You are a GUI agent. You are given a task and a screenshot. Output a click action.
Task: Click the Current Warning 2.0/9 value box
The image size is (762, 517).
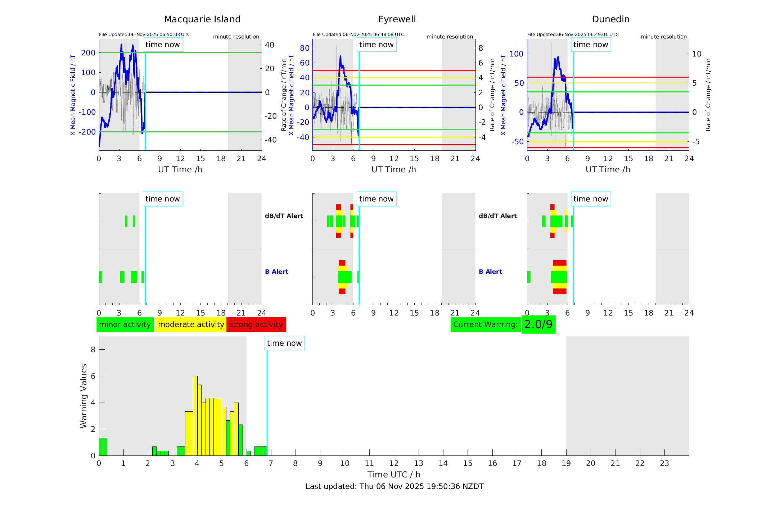(538, 325)
